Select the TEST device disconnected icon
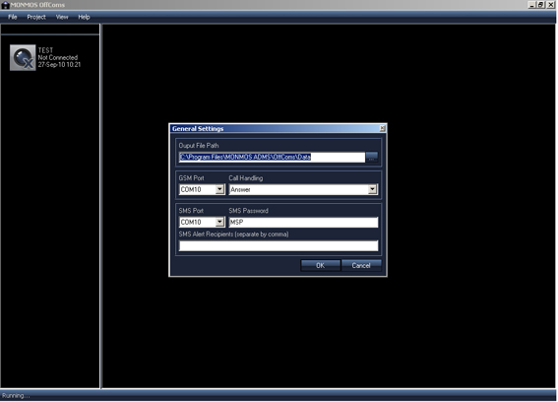Screen dimensions: 558x402 point(23,57)
